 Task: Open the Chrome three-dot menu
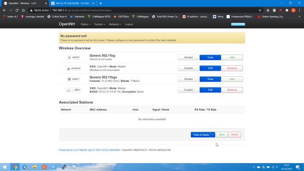300,10
